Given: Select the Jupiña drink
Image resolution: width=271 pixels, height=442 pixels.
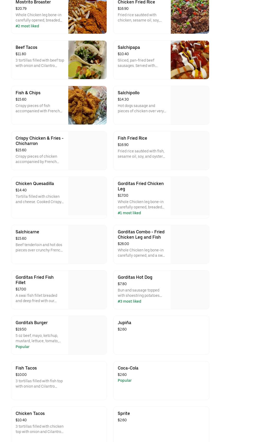Looking at the screenshot, I should [161, 335].
